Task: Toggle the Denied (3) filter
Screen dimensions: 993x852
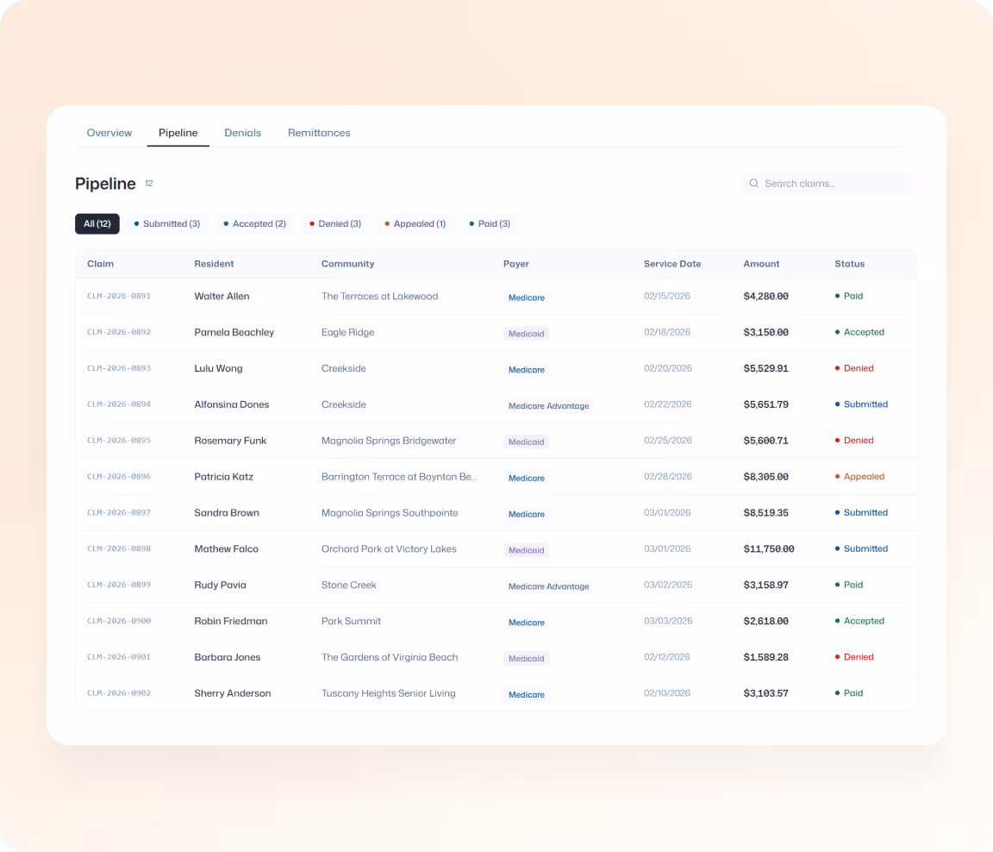Action: click(334, 223)
